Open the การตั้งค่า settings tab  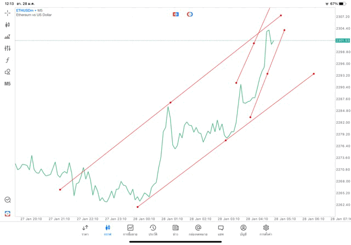tap(266, 230)
